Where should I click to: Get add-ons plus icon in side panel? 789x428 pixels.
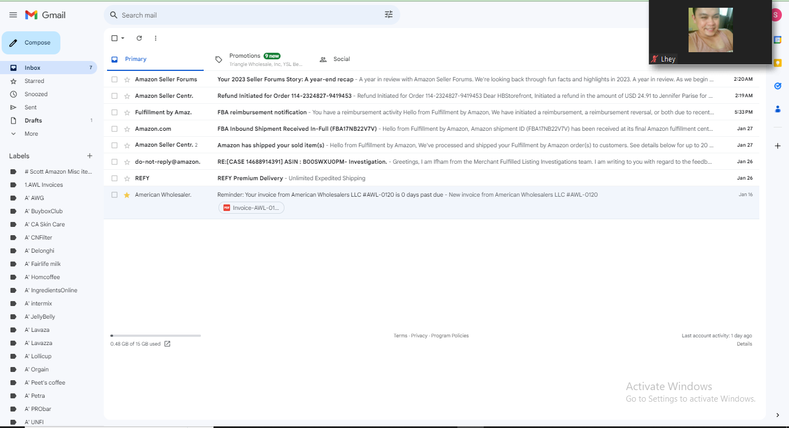(x=777, y=146)
